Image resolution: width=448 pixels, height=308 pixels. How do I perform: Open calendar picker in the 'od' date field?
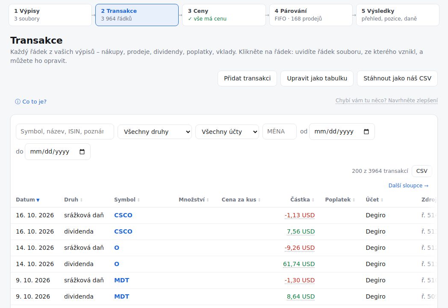(x=366, y=132)
